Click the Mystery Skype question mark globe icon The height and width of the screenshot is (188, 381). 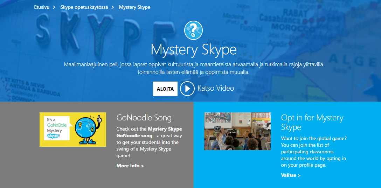tap(193, 30)
